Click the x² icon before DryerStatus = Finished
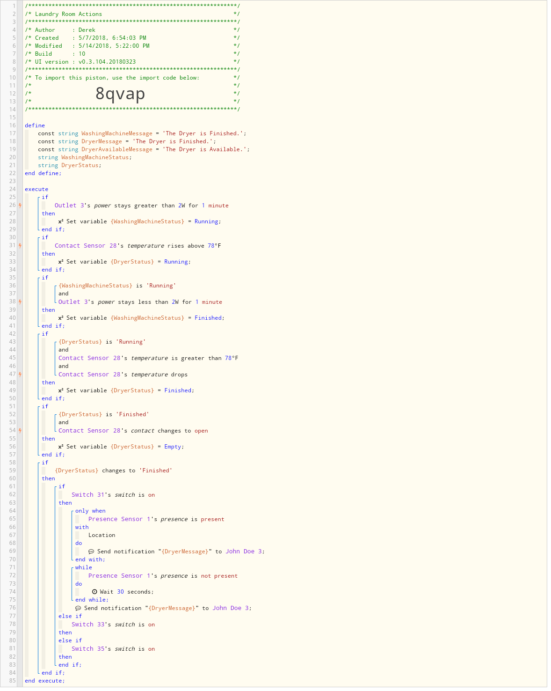 [61, 390]
